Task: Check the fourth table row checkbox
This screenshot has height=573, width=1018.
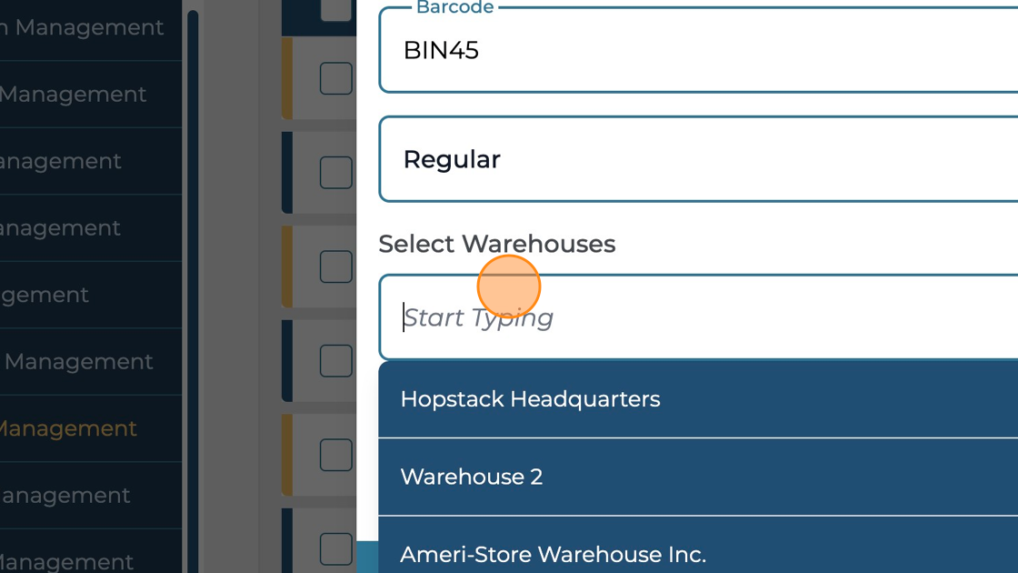Action: coord(335,360)
